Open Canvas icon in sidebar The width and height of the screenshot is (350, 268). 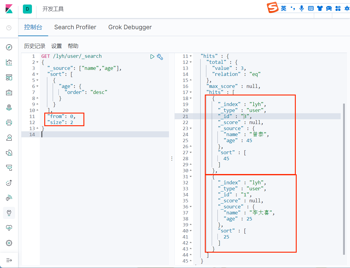pyautogui.click(x=9, y=92)
